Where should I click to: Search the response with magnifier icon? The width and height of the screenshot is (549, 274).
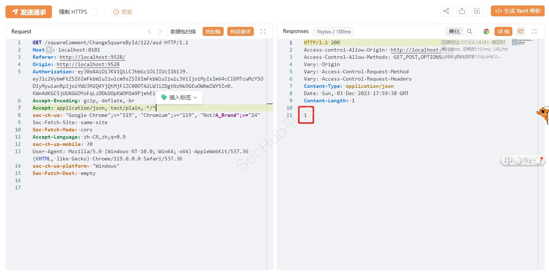pyautogui.click(x=469, y=32)
